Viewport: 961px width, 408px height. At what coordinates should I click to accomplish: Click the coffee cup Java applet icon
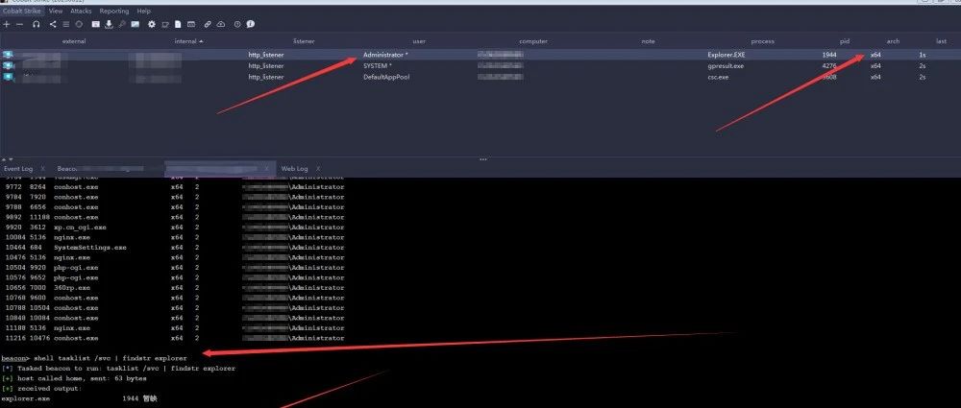click(165, 25)
